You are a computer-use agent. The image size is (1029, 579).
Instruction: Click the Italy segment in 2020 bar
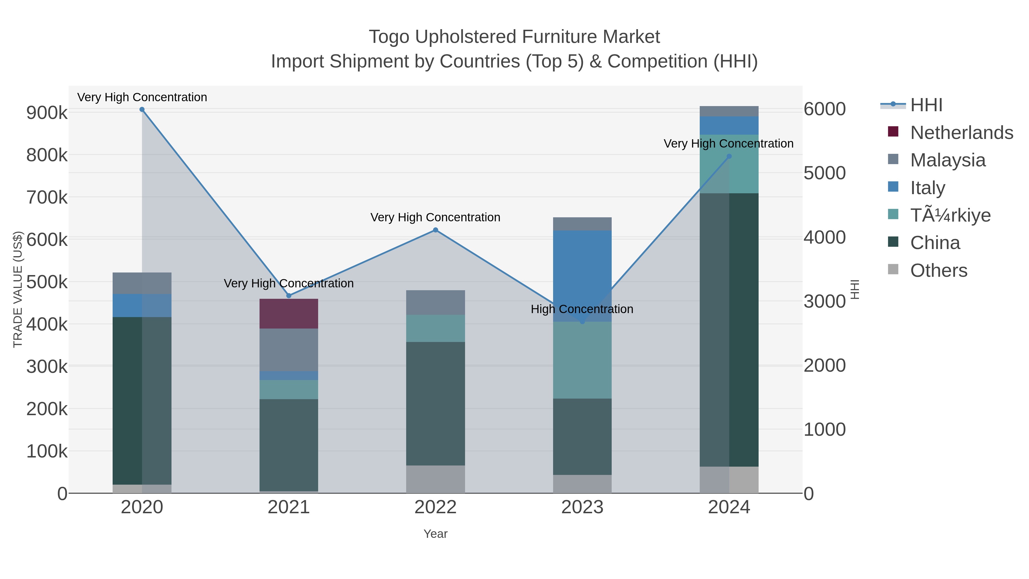(142, 306)
